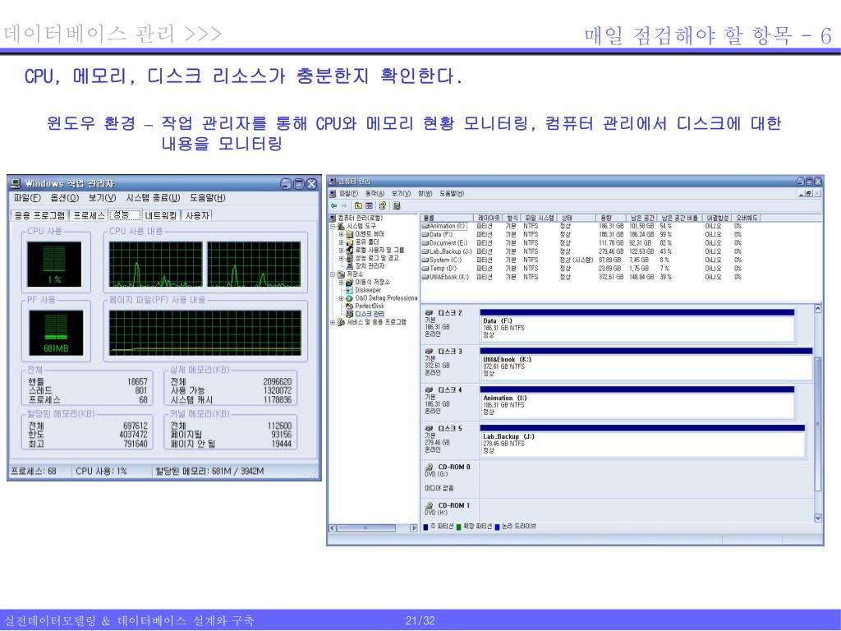This screenshot has height=631, width=841.
Task: Open 도움말(H) menu in Computer Management
Action: click(452, 194)
